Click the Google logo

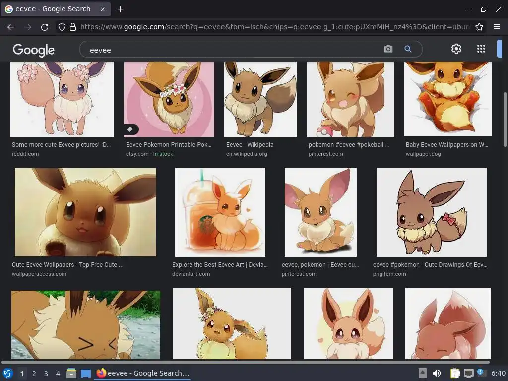[x=33, y=50]
